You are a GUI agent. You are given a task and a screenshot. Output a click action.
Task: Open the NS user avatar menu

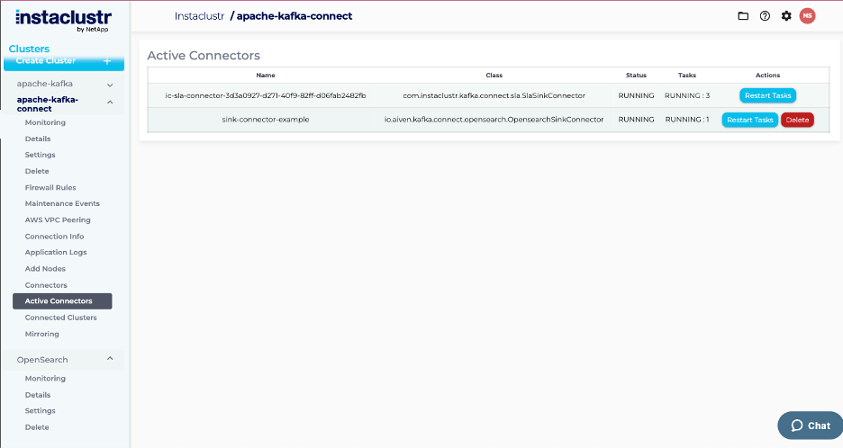(808, 15)
